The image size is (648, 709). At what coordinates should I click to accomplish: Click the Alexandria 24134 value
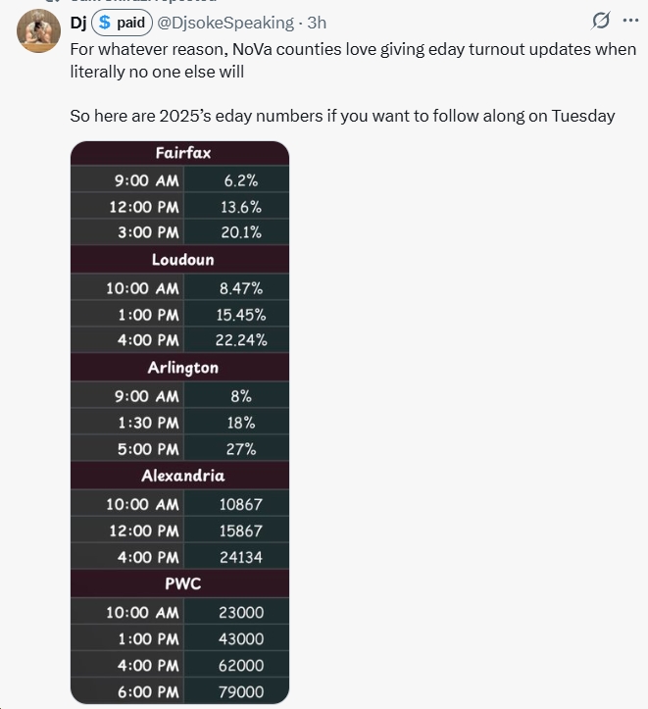[x=240, y=557]
